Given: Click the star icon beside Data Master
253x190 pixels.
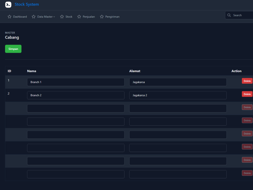Looking at the screenshot, I should click(x=34, y=17).
